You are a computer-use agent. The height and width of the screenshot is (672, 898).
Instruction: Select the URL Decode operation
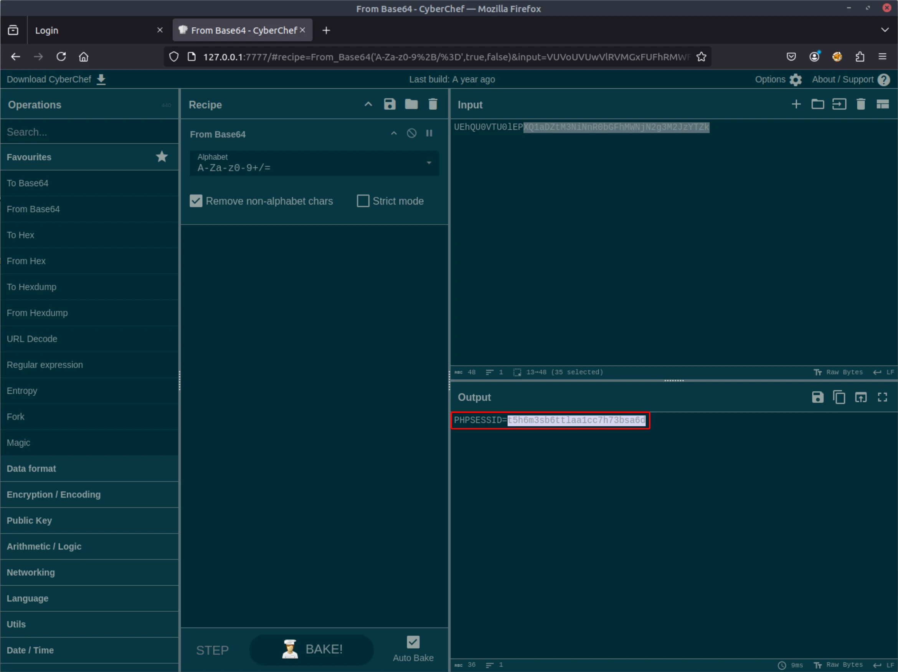click(x=32, y=338)
